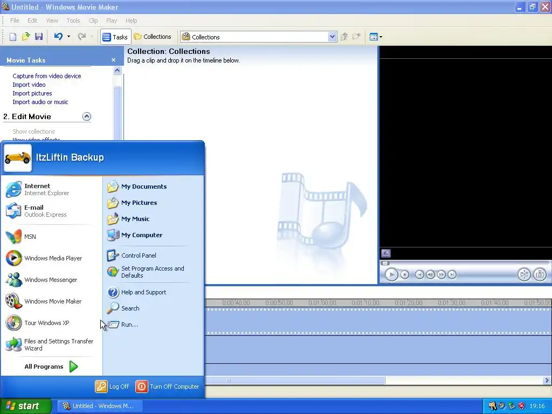The height and width of the screenshot is (414, 552).
Task: Click the Back playback button
Action: [x=419, y=274]
